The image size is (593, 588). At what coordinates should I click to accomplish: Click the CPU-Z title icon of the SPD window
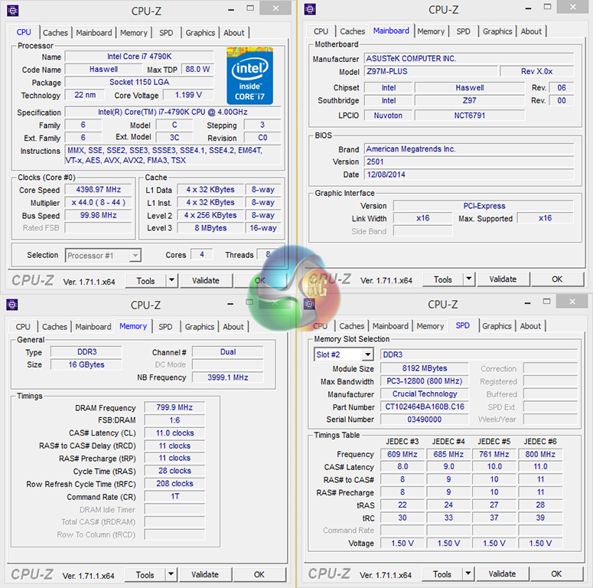click(x=310, y=304)
